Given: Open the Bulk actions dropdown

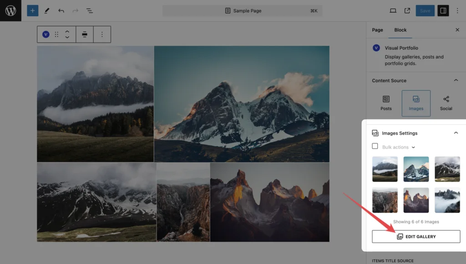Looking at the screenshot, I should coord(399,147).
